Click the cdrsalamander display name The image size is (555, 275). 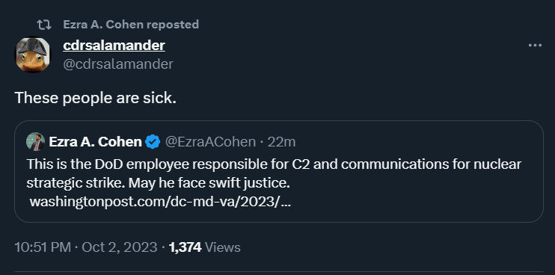click(114, 46)
